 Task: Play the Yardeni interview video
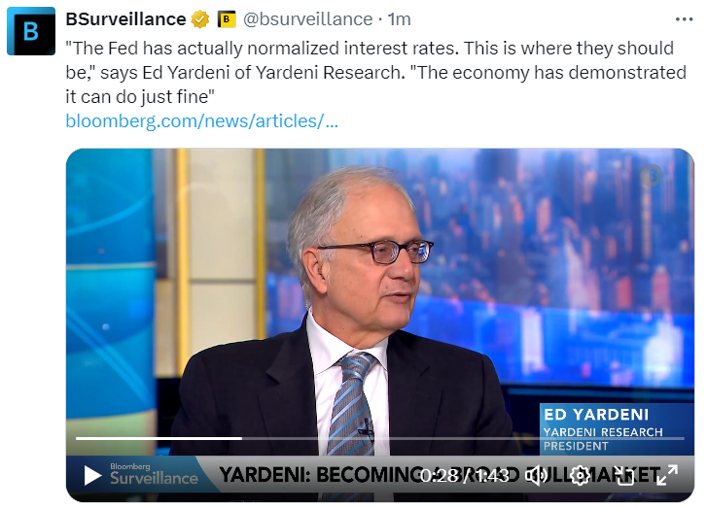(x=92, y=475)
